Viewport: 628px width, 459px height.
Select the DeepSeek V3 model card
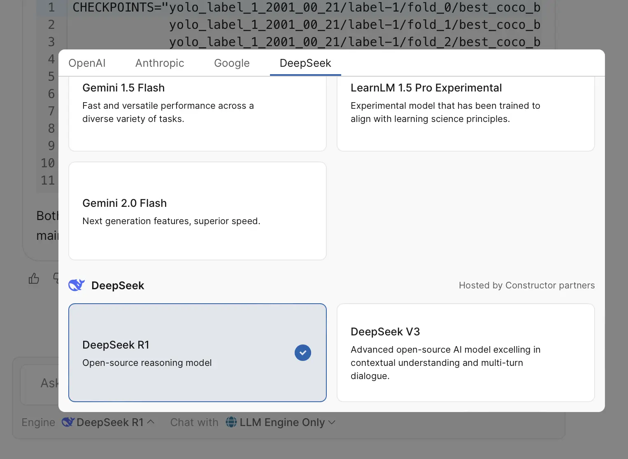coord(465,353)
